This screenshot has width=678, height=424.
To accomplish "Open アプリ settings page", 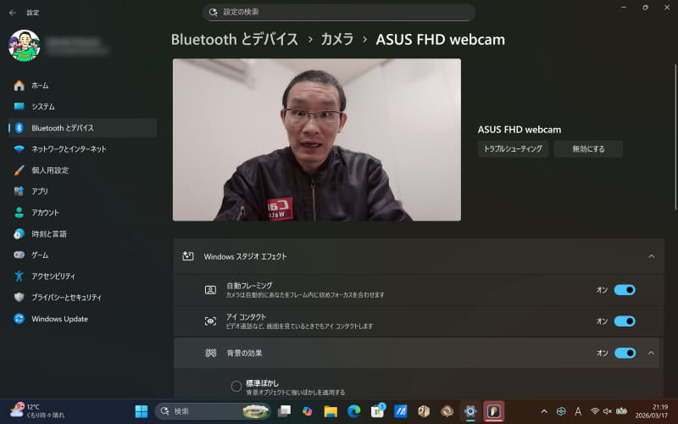I will coord(82,192).
